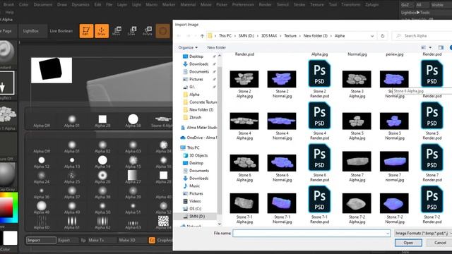Click the white color swatch
The width and height of the screenshot is (452, 254).
(x=10, y=238)
